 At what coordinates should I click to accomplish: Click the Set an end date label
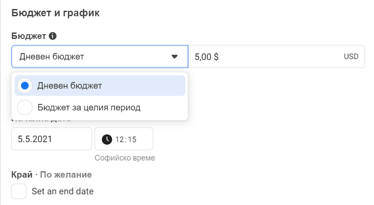click(x=62, y=191)
